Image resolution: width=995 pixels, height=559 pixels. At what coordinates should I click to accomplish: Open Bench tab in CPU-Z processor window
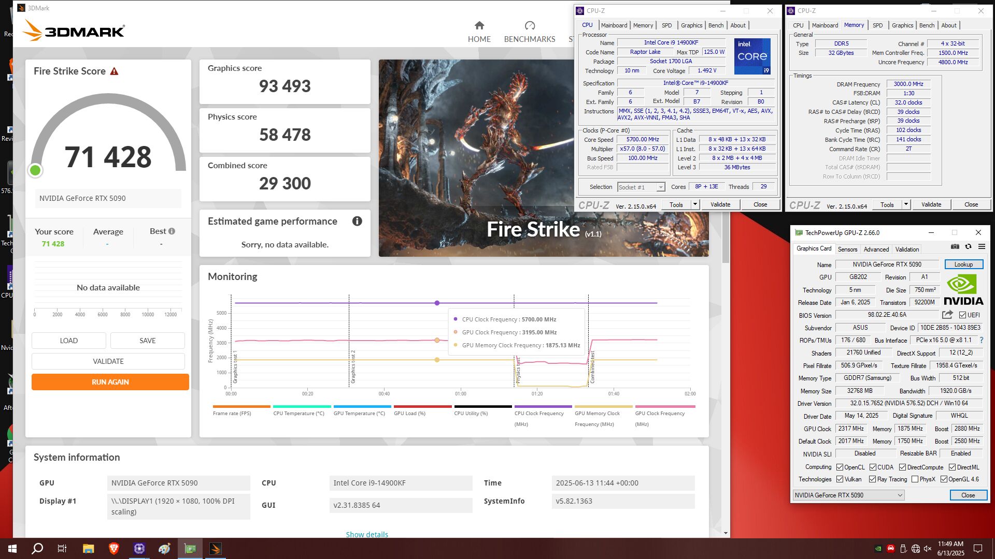[716, 25]
